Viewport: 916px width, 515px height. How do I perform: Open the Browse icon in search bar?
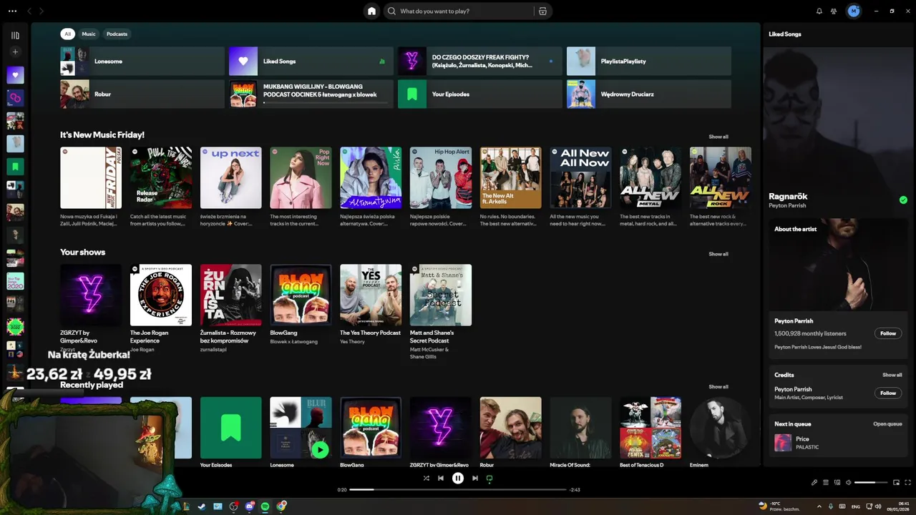542,11
